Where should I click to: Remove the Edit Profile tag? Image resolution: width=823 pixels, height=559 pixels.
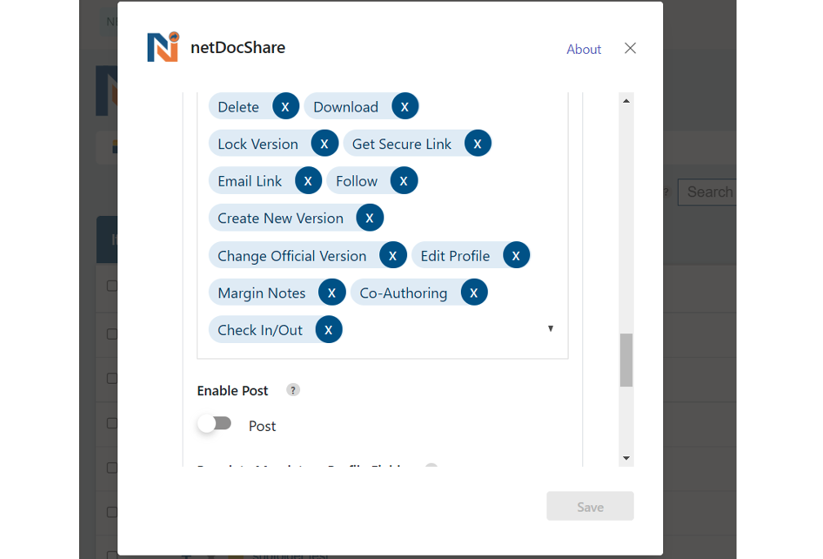[x=516, y=255]
